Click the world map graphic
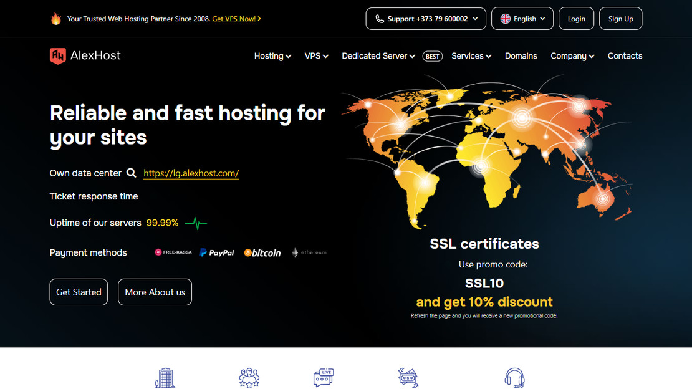This screenshot has width=692, height=389. tap(487, 152)
